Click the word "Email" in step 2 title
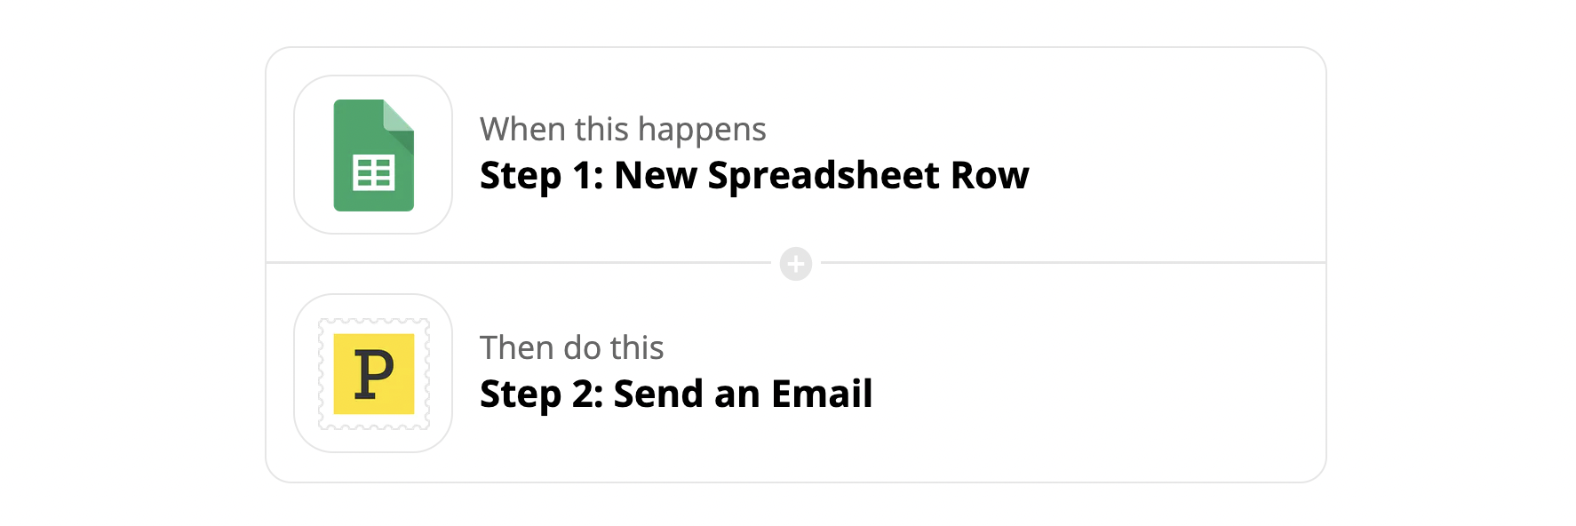Image resolution: width=1576 pixels, height=526 pixels. point(822,394)
